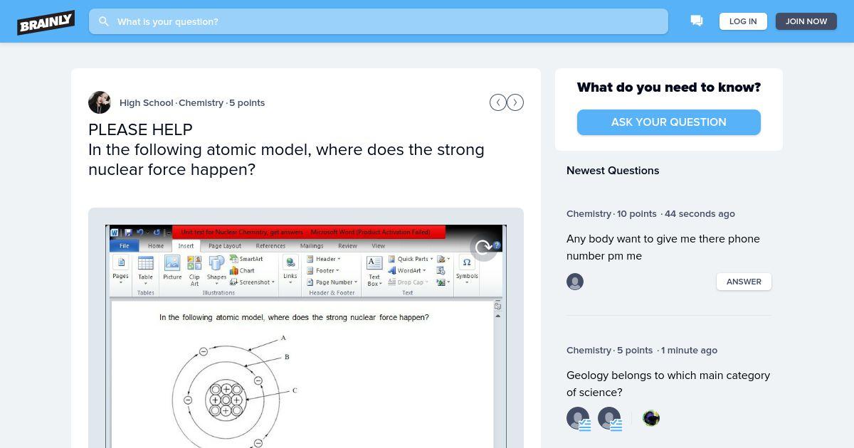Select the strong nuclear force question title

coord(286,159)
